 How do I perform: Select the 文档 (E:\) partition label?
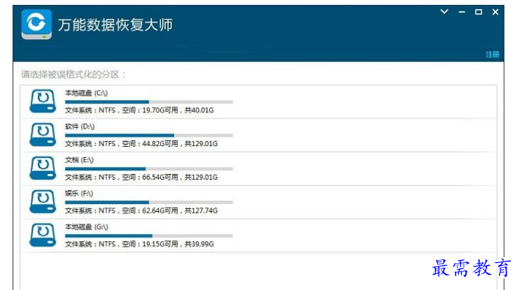pyautogui.click(x=79, y=160)
